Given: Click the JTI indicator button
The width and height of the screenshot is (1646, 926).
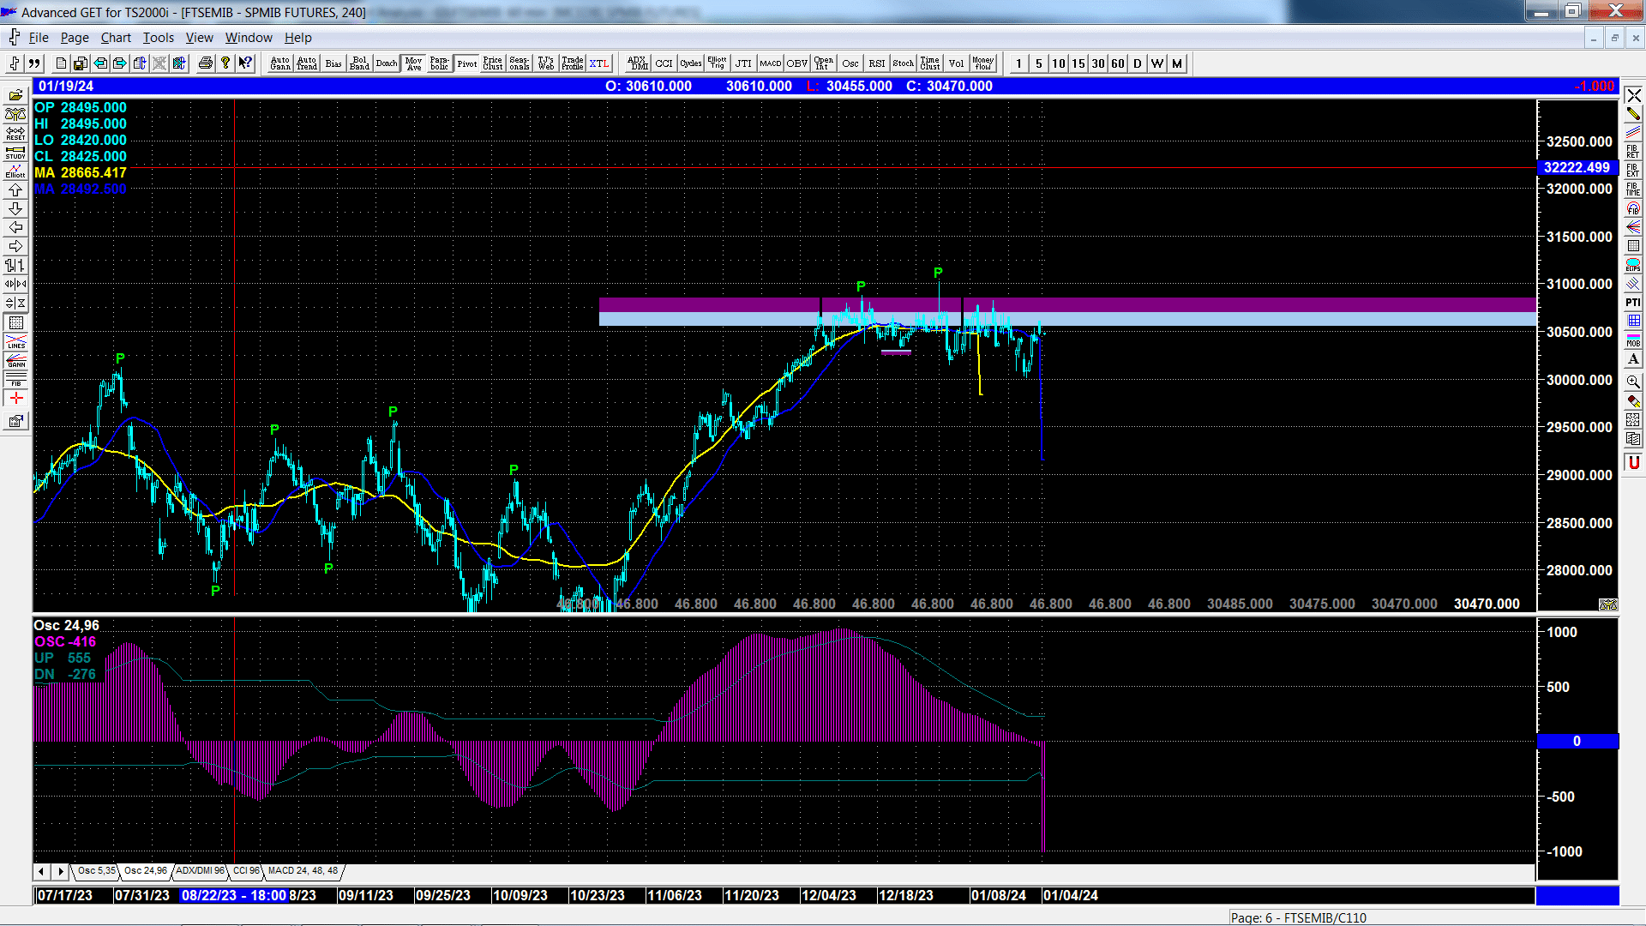Looking at the screenshot, I should [744, 63].
